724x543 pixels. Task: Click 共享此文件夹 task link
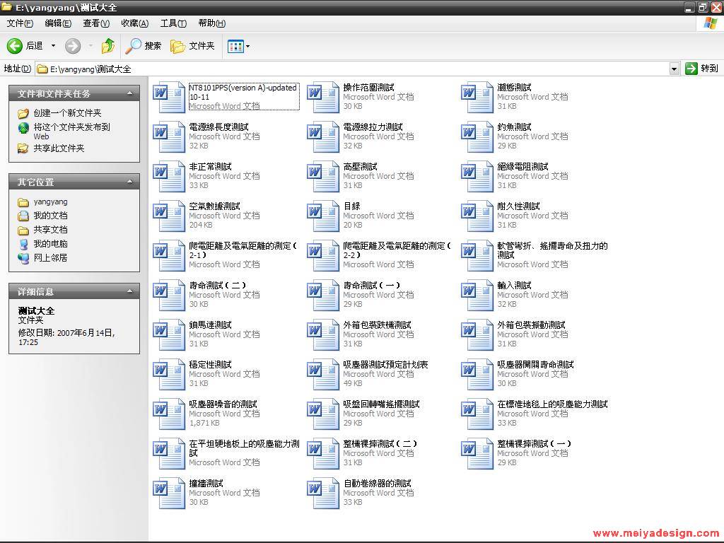click(x=59, y=148)
